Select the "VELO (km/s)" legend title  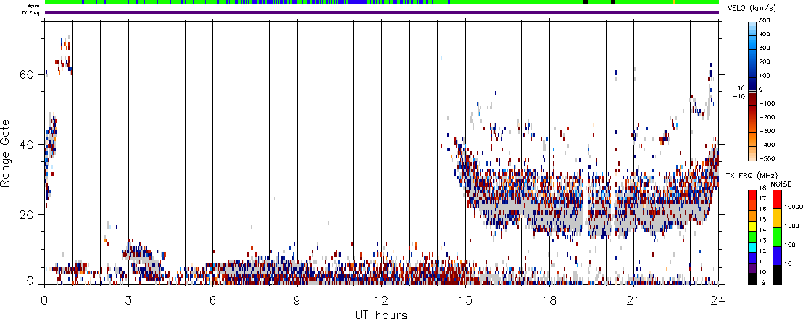point(750,9)
